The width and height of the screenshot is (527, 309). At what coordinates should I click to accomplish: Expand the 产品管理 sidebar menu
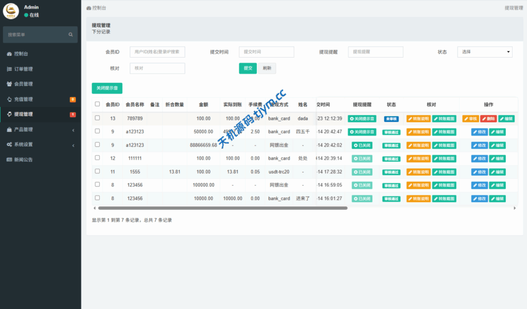coord(40,130)
